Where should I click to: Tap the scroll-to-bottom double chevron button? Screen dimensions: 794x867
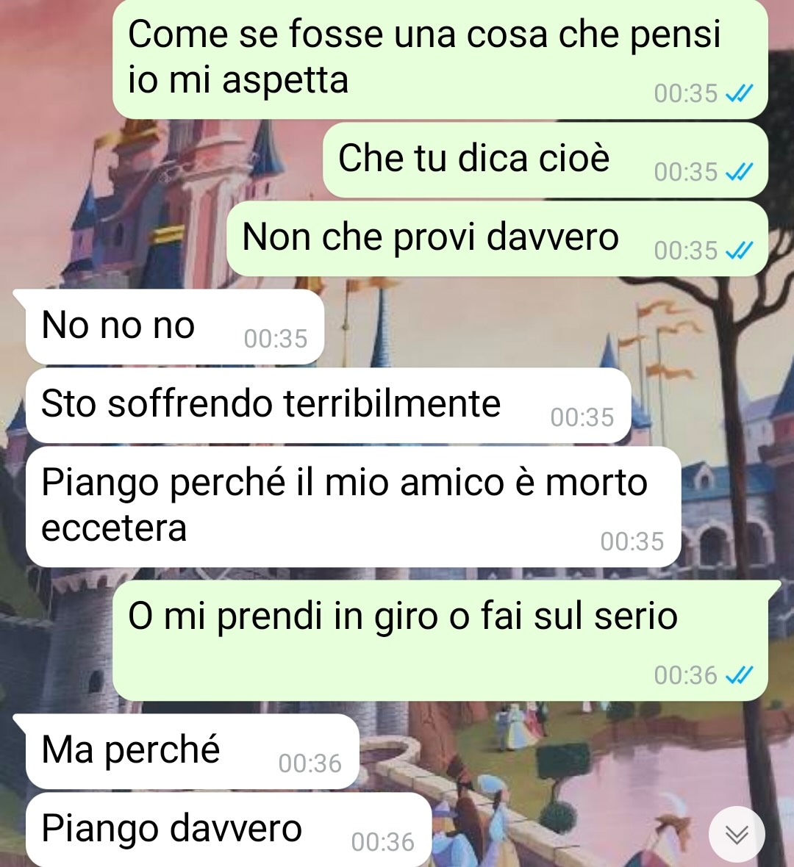[x=737, y=834]
